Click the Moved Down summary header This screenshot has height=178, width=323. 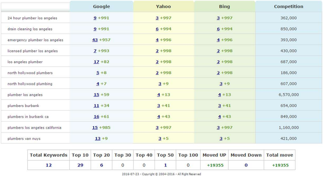tap(246, 155)
